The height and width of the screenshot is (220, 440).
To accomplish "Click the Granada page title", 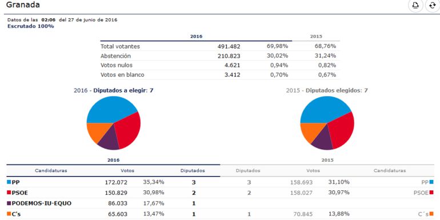I will [x=23, y=5].
